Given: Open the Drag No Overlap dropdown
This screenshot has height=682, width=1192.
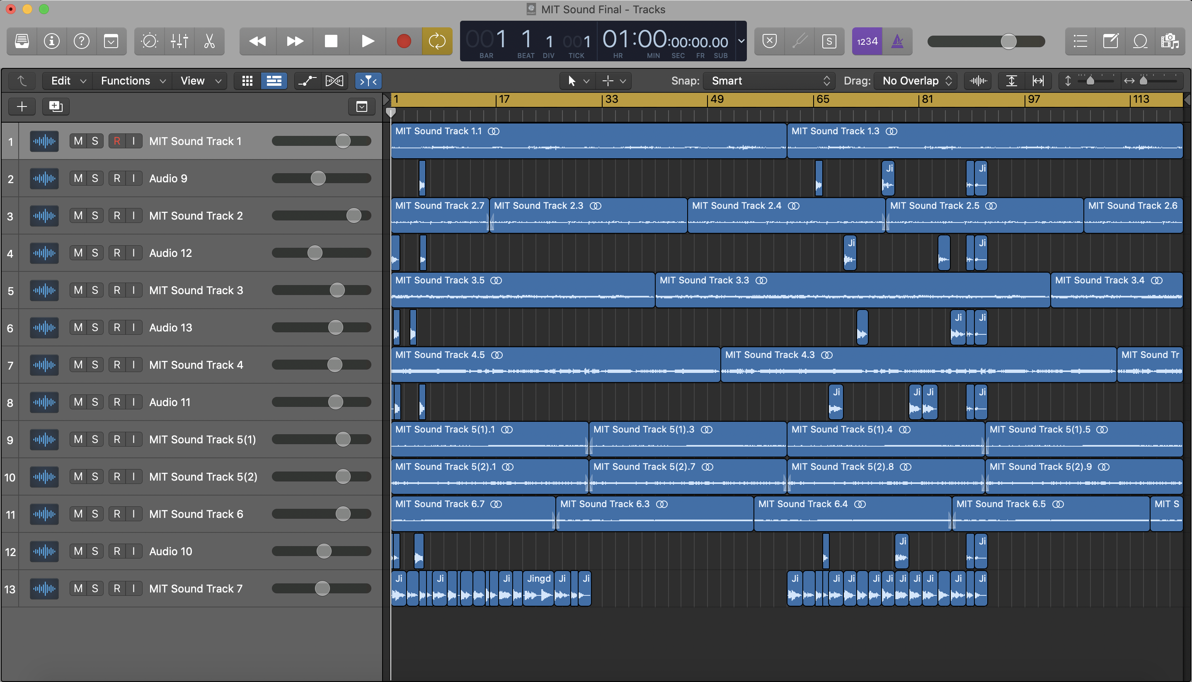Looking at the screenshot, I should coord(916,81).
